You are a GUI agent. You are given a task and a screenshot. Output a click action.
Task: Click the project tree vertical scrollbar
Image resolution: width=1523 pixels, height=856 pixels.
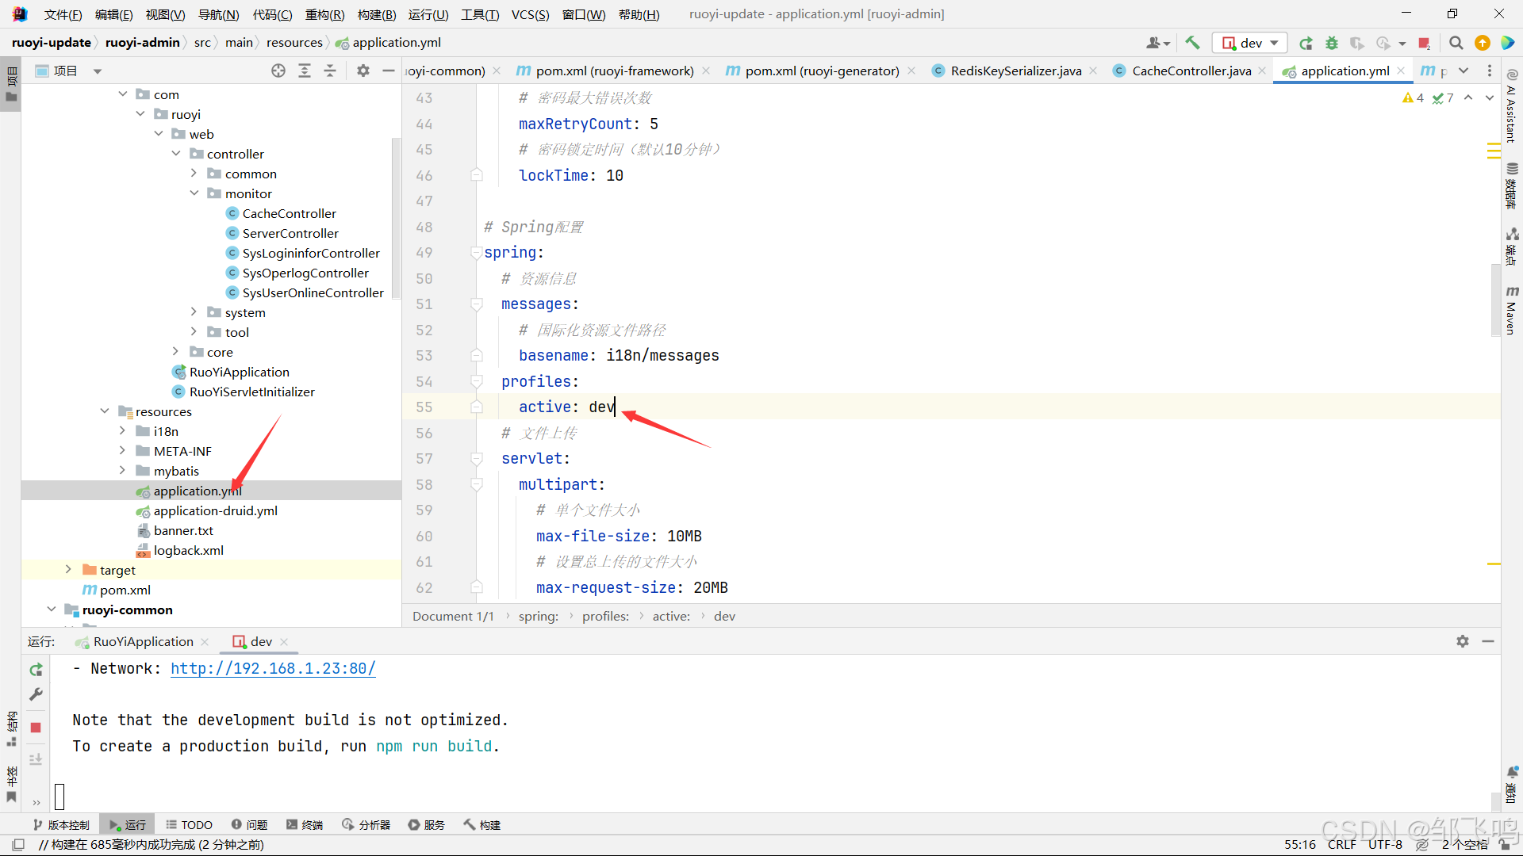coord(396,218)
